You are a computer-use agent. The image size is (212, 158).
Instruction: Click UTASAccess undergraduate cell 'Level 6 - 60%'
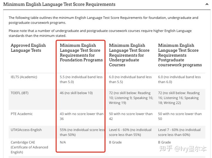pos(130,132)
